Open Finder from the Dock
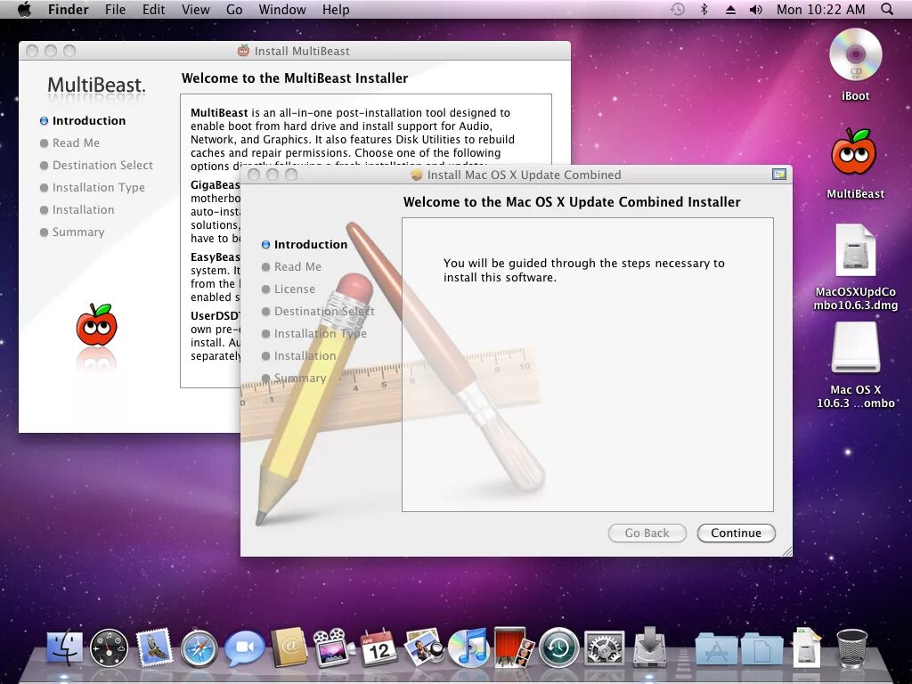The image size is (912, 684). [x=64, y=647]
